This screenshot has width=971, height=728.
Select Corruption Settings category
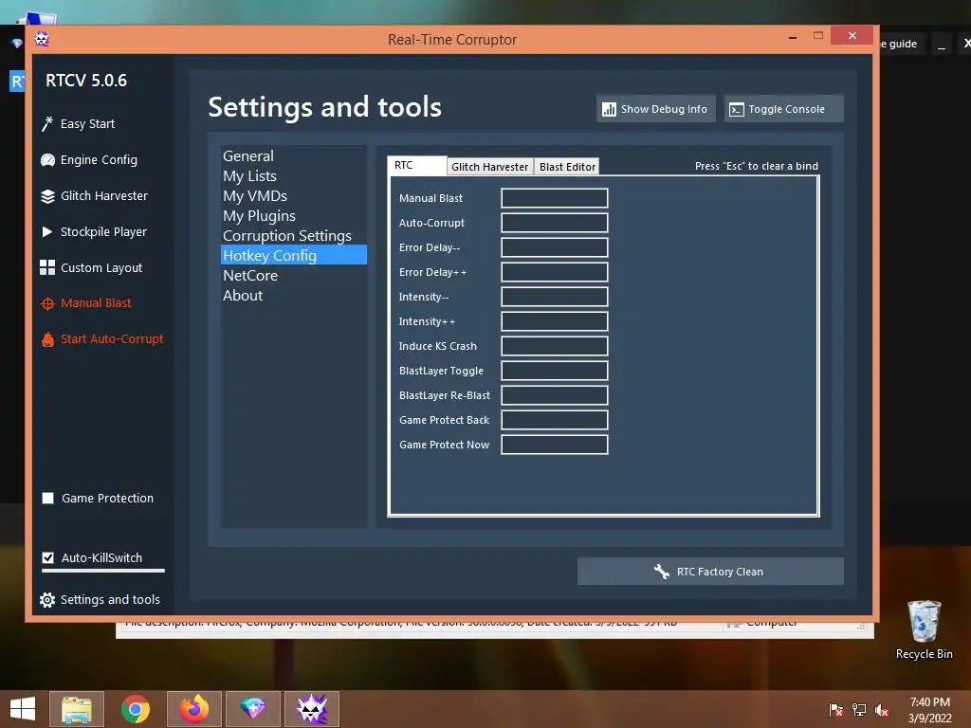294,235
